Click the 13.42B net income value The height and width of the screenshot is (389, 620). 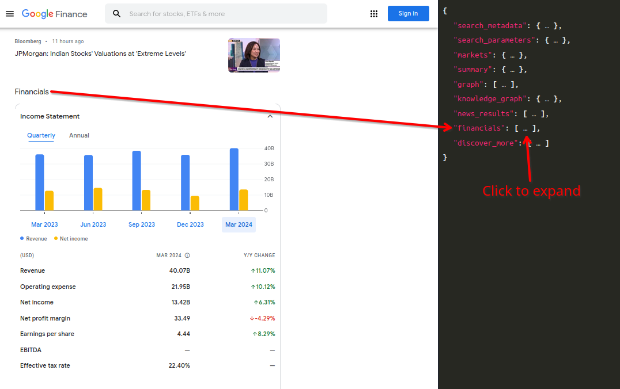click(181, 302)
